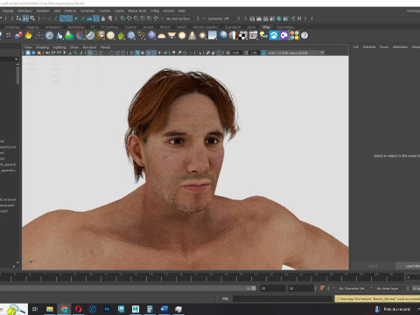Click the light blue fur ball shelf icon
This screenshot has width=420, height=315.
[131, 36]
